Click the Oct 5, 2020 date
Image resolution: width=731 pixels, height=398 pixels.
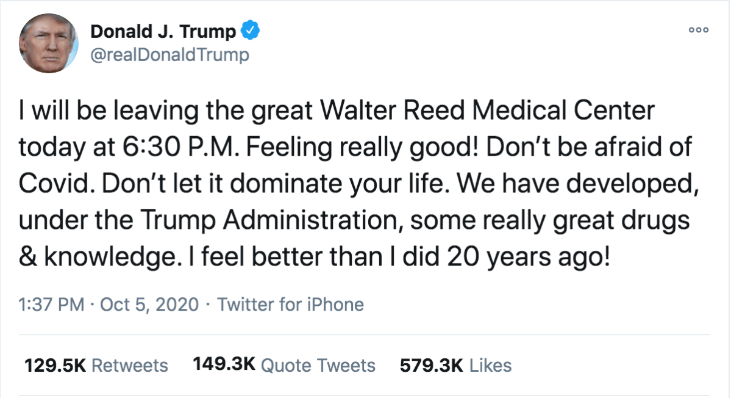(151, 304)
